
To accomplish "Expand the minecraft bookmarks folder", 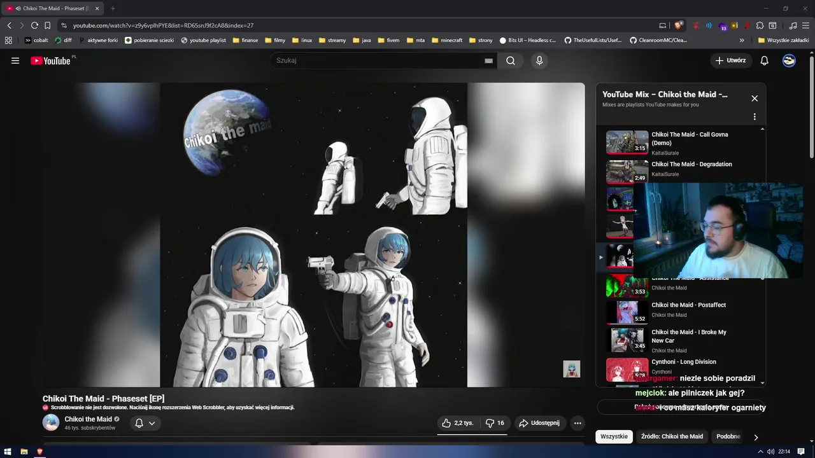I will [447, 40].
